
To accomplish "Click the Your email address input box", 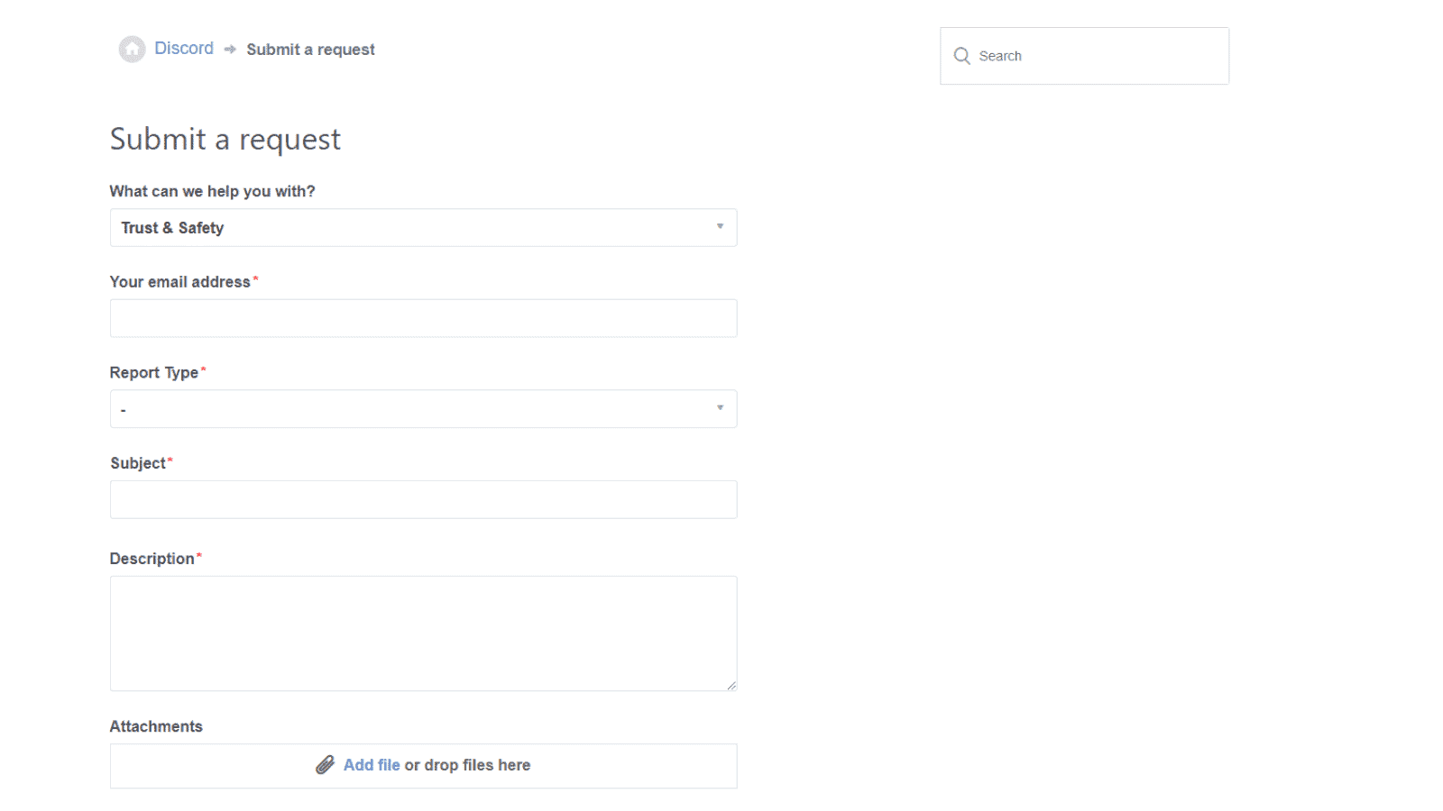I will click(423, 317).
